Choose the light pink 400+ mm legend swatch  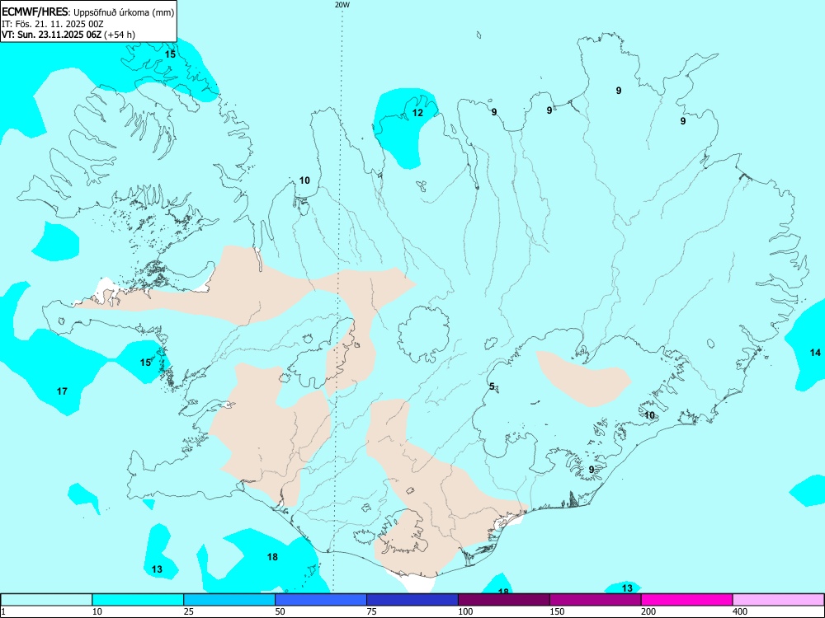click(x=779, y=600)
